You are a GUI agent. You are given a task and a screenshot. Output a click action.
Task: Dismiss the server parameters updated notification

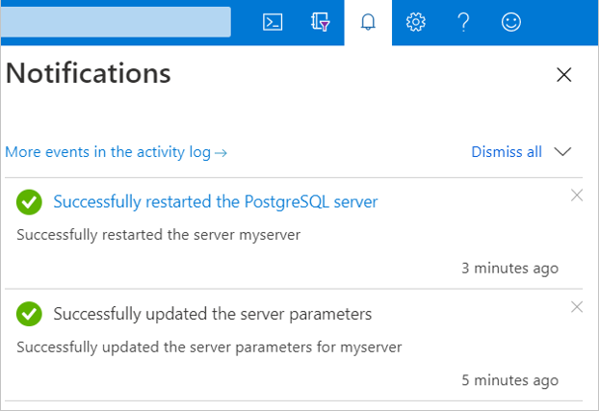(577, 307)
